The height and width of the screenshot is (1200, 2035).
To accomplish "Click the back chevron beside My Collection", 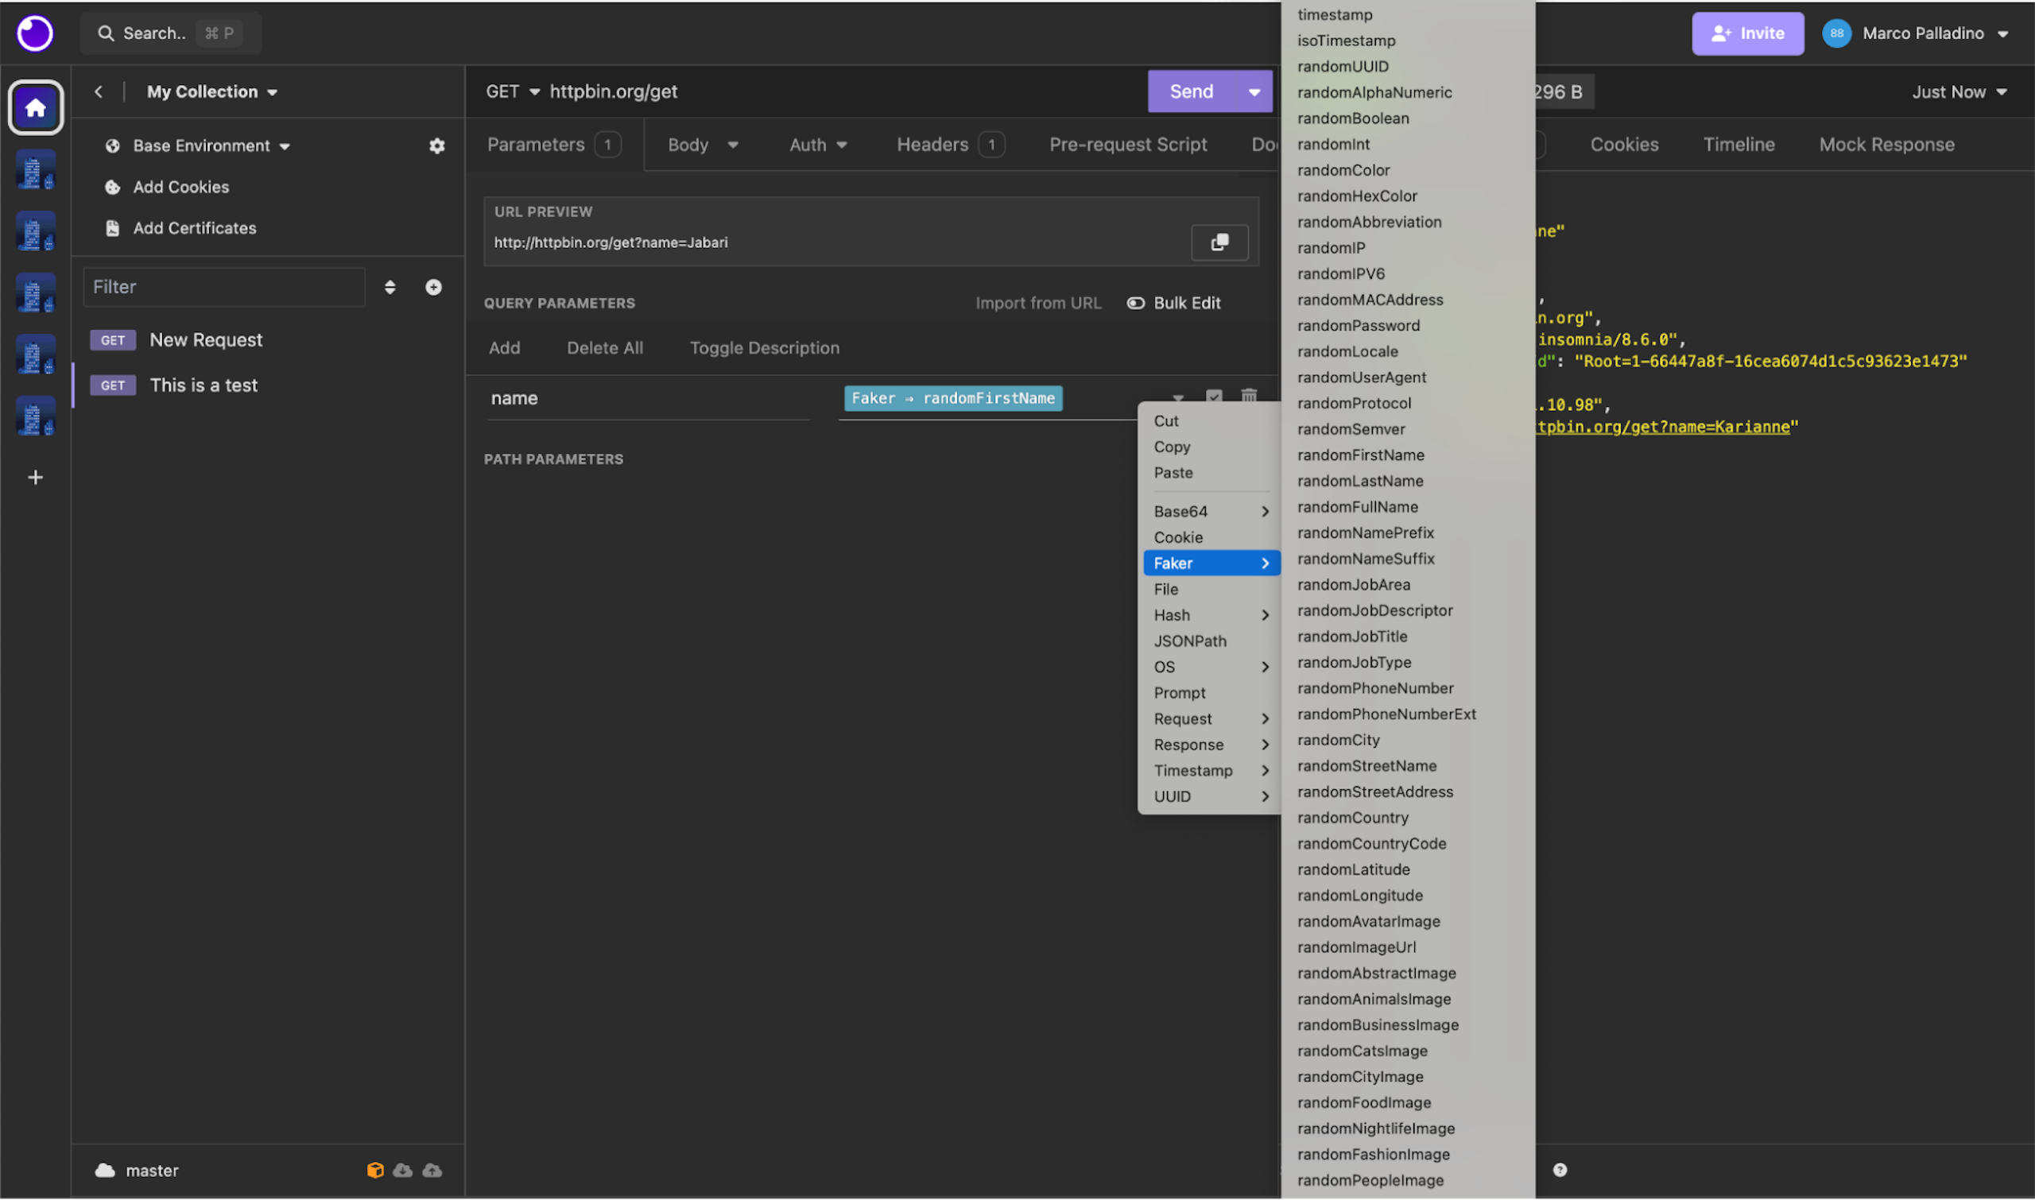I will point(98,91).
